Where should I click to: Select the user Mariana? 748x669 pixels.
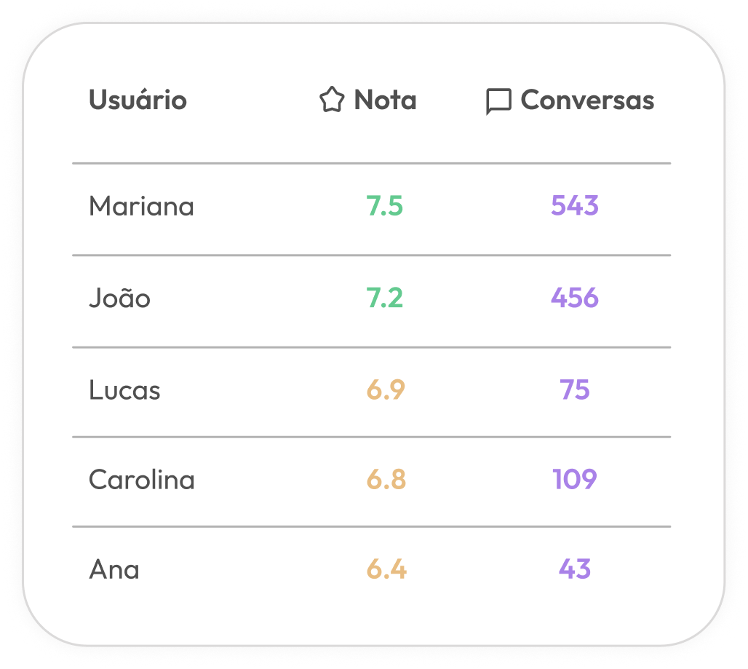tap(141, 207)
